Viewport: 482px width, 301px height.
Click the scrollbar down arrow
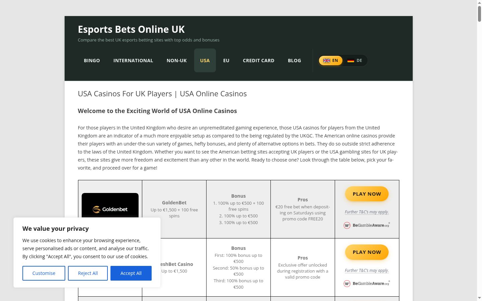pyautogui.click(x=479, y=298)
